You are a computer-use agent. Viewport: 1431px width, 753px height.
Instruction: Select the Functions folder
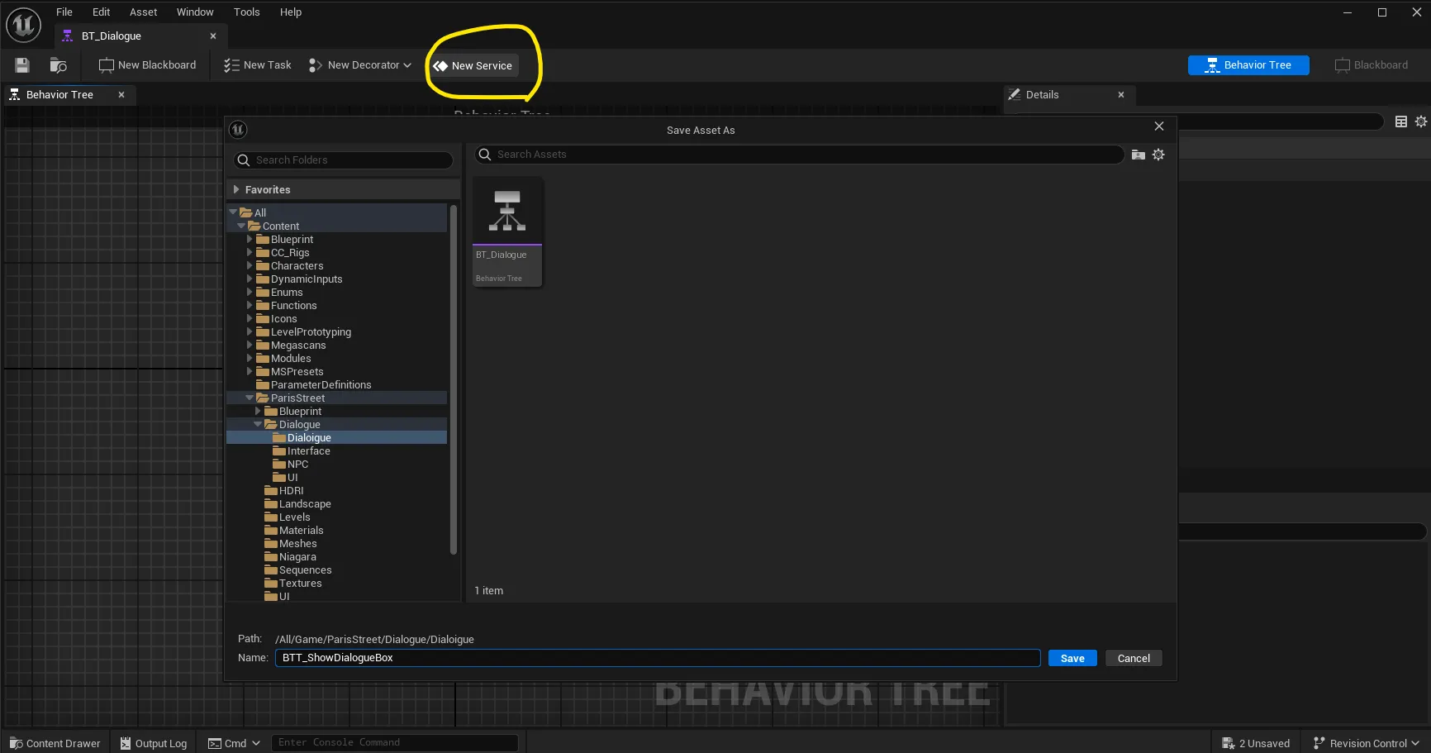pyautogui.click(x=293, y=306)
